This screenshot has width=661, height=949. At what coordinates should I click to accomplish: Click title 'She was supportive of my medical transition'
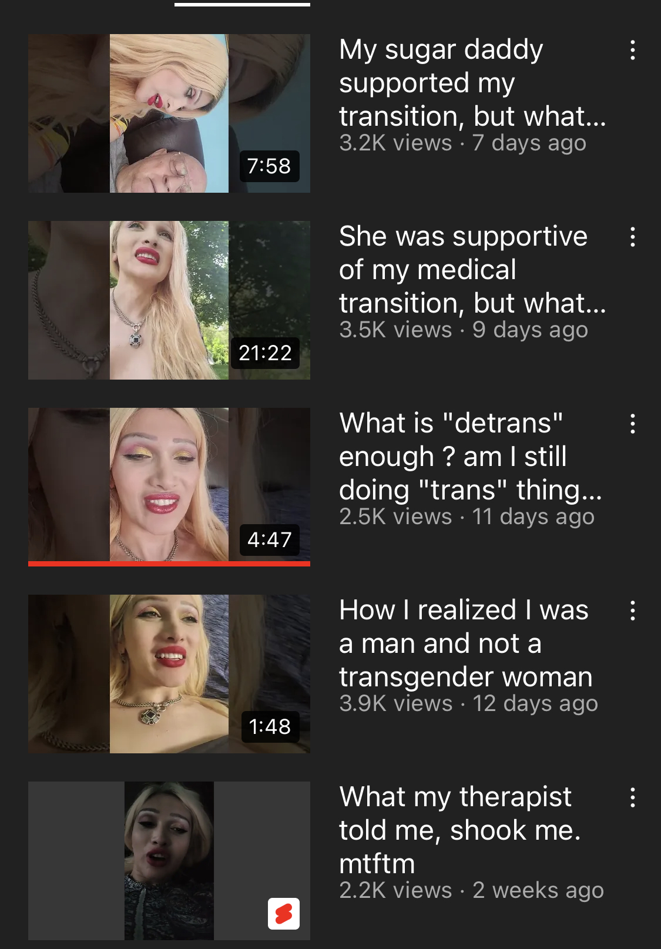coord(472,270)
